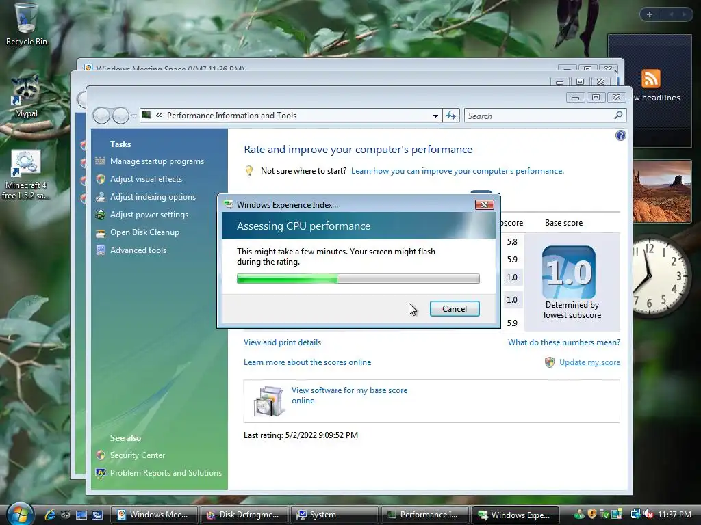Open Security Center from See also
701x525 pixels.
[137, 455]
